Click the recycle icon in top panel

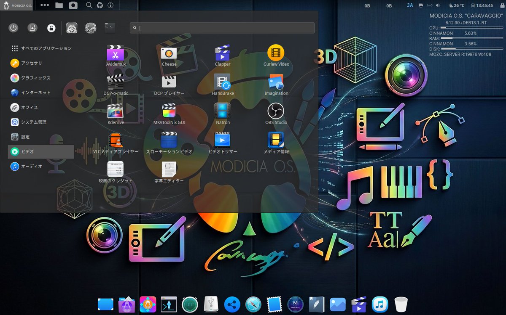(100, 5)
